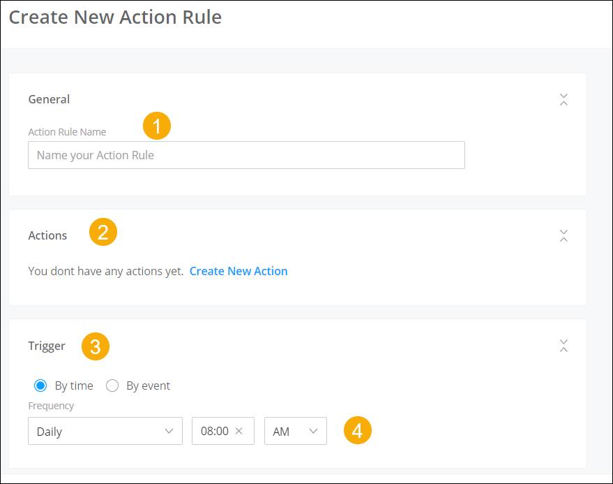Click the Action Rule Name input field
613x484 pixels.
246,155
